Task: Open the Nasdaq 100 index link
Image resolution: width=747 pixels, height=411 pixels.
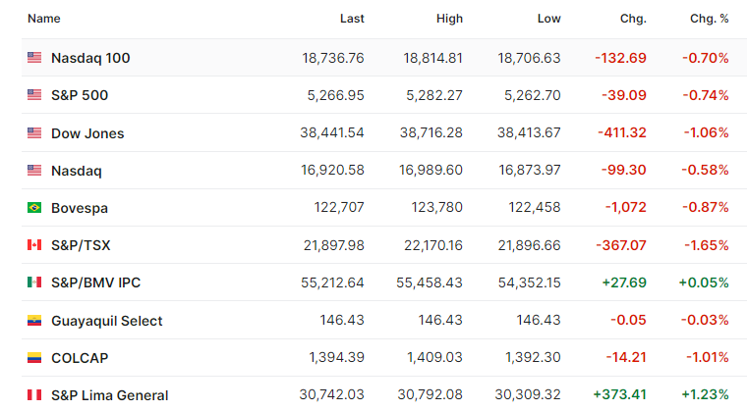Action: click(90, 58)
